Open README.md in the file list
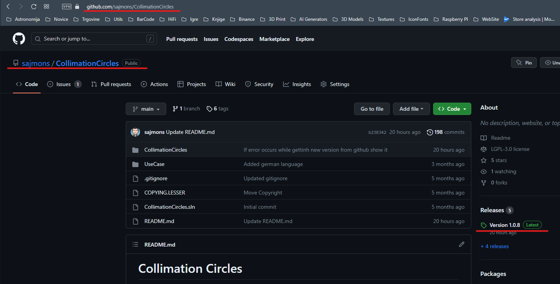This screenshot has width=560, height=284. [x=159, y=221]
